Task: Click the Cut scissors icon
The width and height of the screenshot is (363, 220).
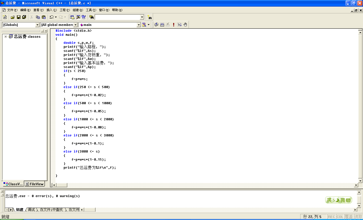Action: pyautogui.click(x=32, y=17)
